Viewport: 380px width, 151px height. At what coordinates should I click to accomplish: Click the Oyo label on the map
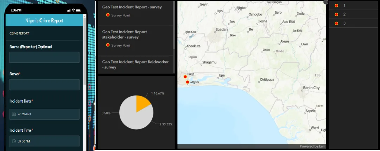click(219, 11)
